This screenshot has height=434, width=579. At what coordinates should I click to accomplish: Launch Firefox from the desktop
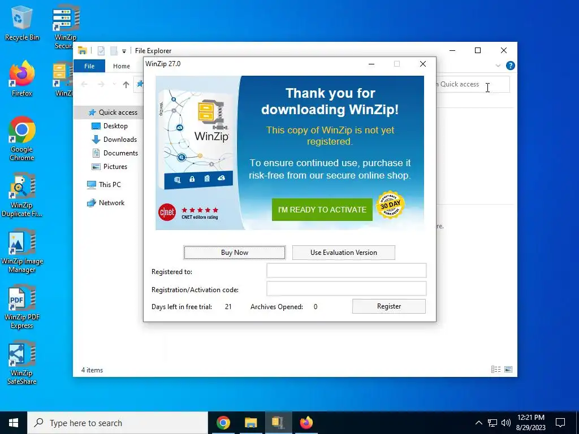point(22,79)
